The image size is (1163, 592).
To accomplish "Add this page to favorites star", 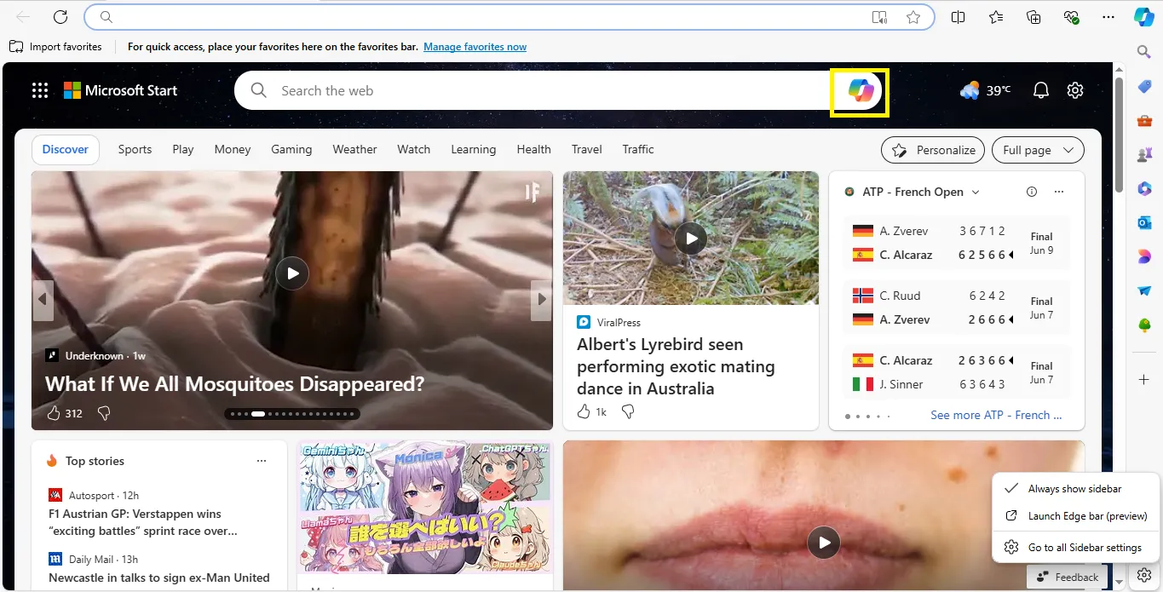I will (913, 17).
